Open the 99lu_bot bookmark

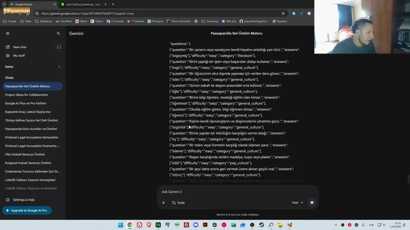coord(229,21)
